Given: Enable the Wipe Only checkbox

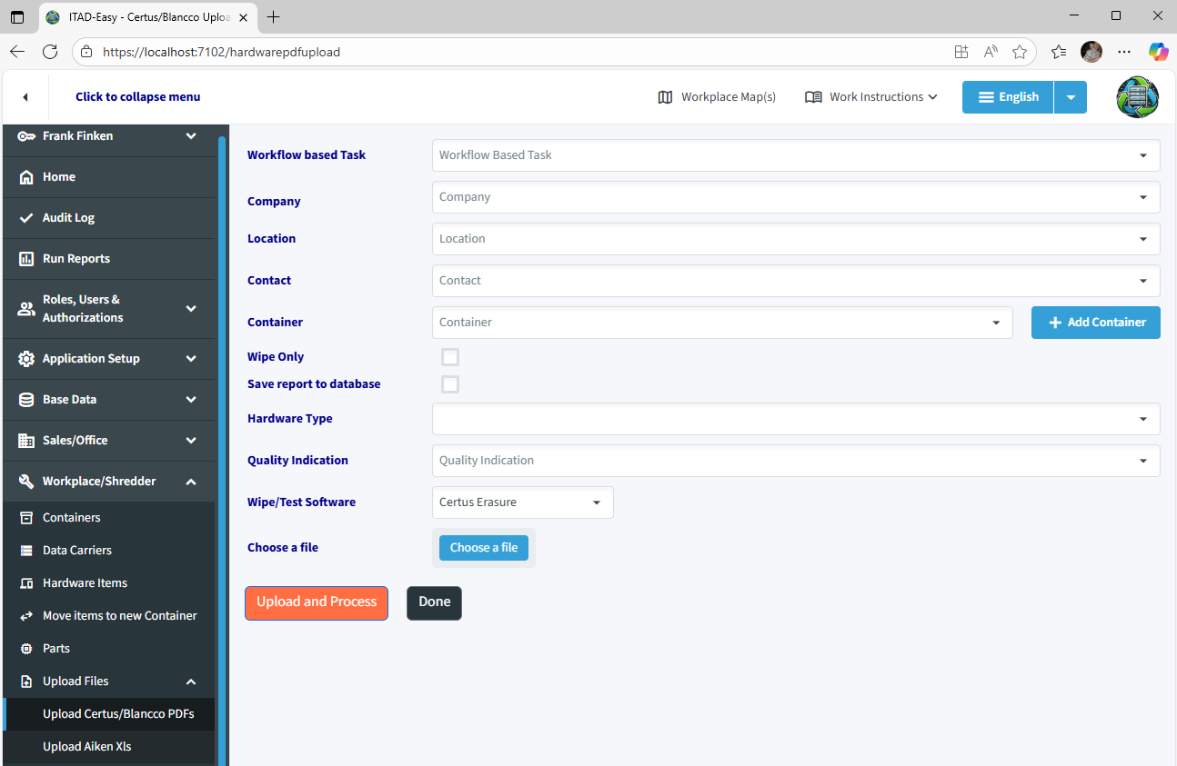Looking at the screenshot, I should point(450,357).
